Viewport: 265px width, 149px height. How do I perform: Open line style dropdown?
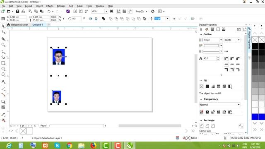click(221, 51)
